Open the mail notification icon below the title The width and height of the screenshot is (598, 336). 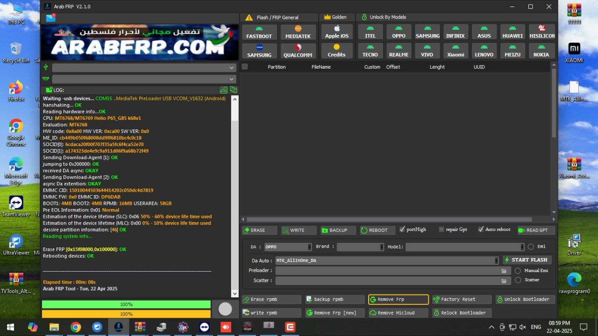(x=50, y=18)
